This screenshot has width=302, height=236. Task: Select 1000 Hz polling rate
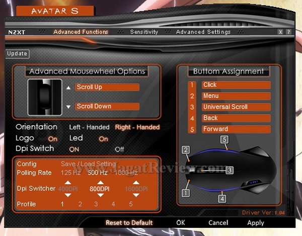126,173
